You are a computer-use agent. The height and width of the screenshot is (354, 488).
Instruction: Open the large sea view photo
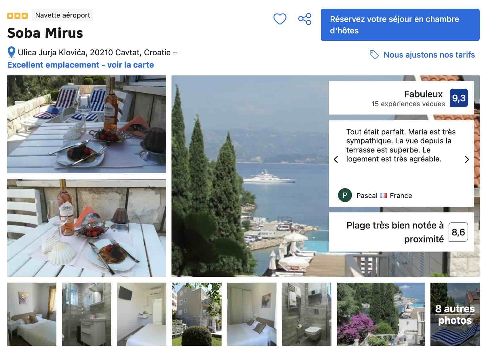pos(250,176)
